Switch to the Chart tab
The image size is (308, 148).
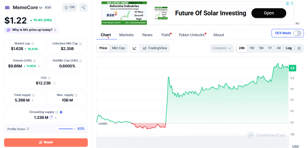point(106,35)
